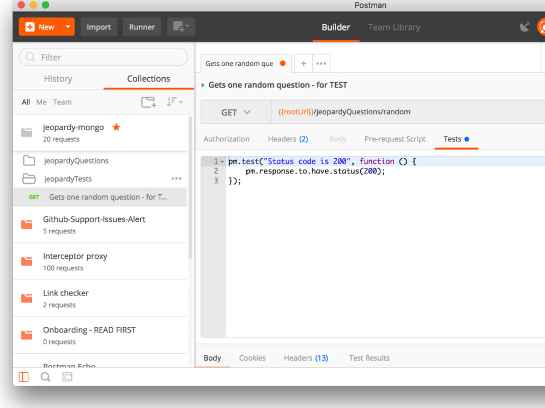Click into the Filter search field
545x408 pixels.
coord(103,57)
